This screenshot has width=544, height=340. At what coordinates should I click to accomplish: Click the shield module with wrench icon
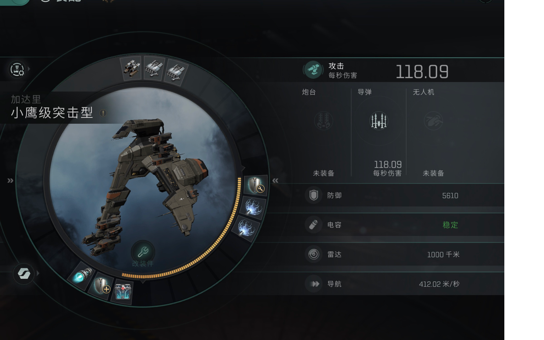pyautogui.click(x=256, y=185)
